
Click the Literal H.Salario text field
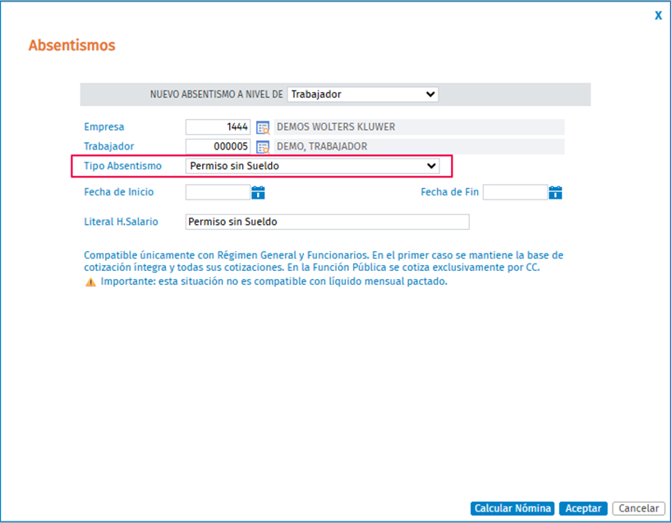pos(328,222)
